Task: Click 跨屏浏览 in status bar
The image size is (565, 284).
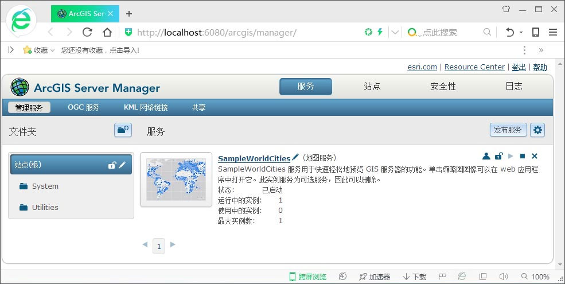Action: (x=308, y=277)
